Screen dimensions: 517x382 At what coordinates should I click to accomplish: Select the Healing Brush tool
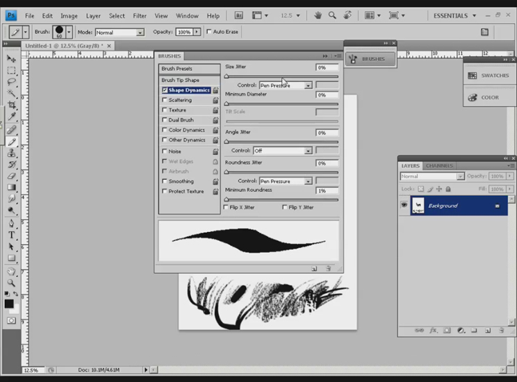[11, 130]
